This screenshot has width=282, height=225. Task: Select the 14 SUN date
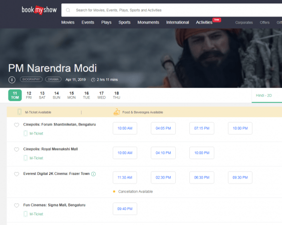click(x=57, y=95)
